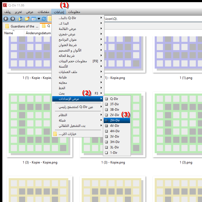
Task: Open the الخط submenu
Action: (x=78, y=88)
